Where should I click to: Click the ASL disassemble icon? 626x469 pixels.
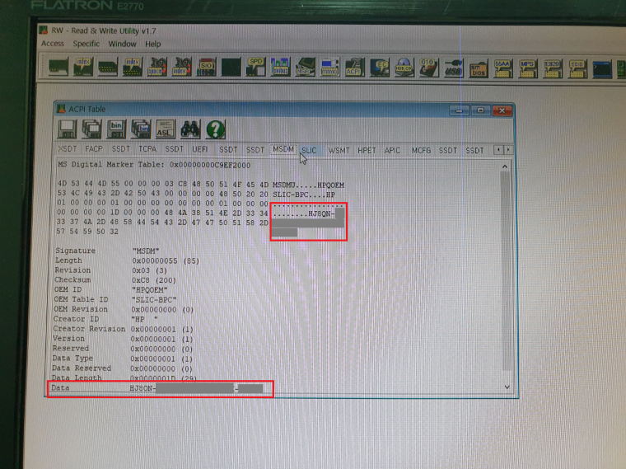pos(166,129)
